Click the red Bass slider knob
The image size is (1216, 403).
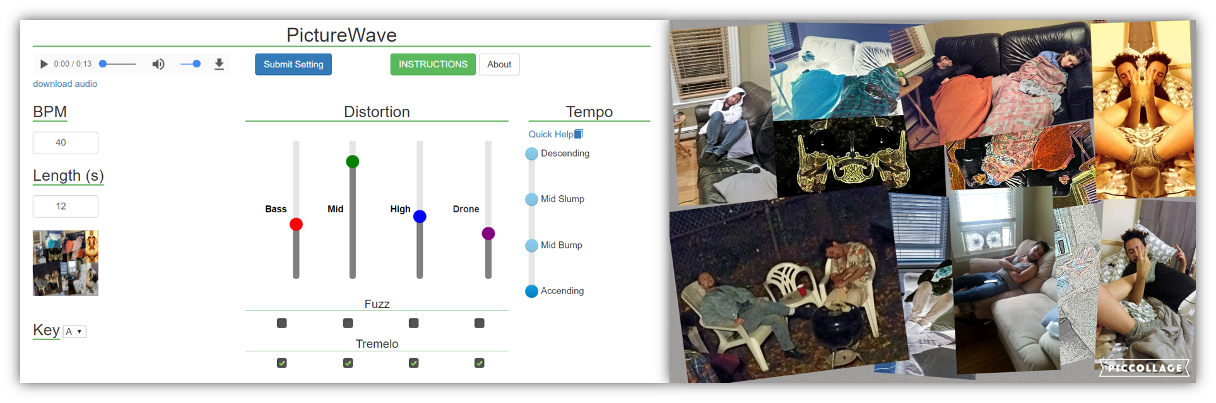[296, 224]
